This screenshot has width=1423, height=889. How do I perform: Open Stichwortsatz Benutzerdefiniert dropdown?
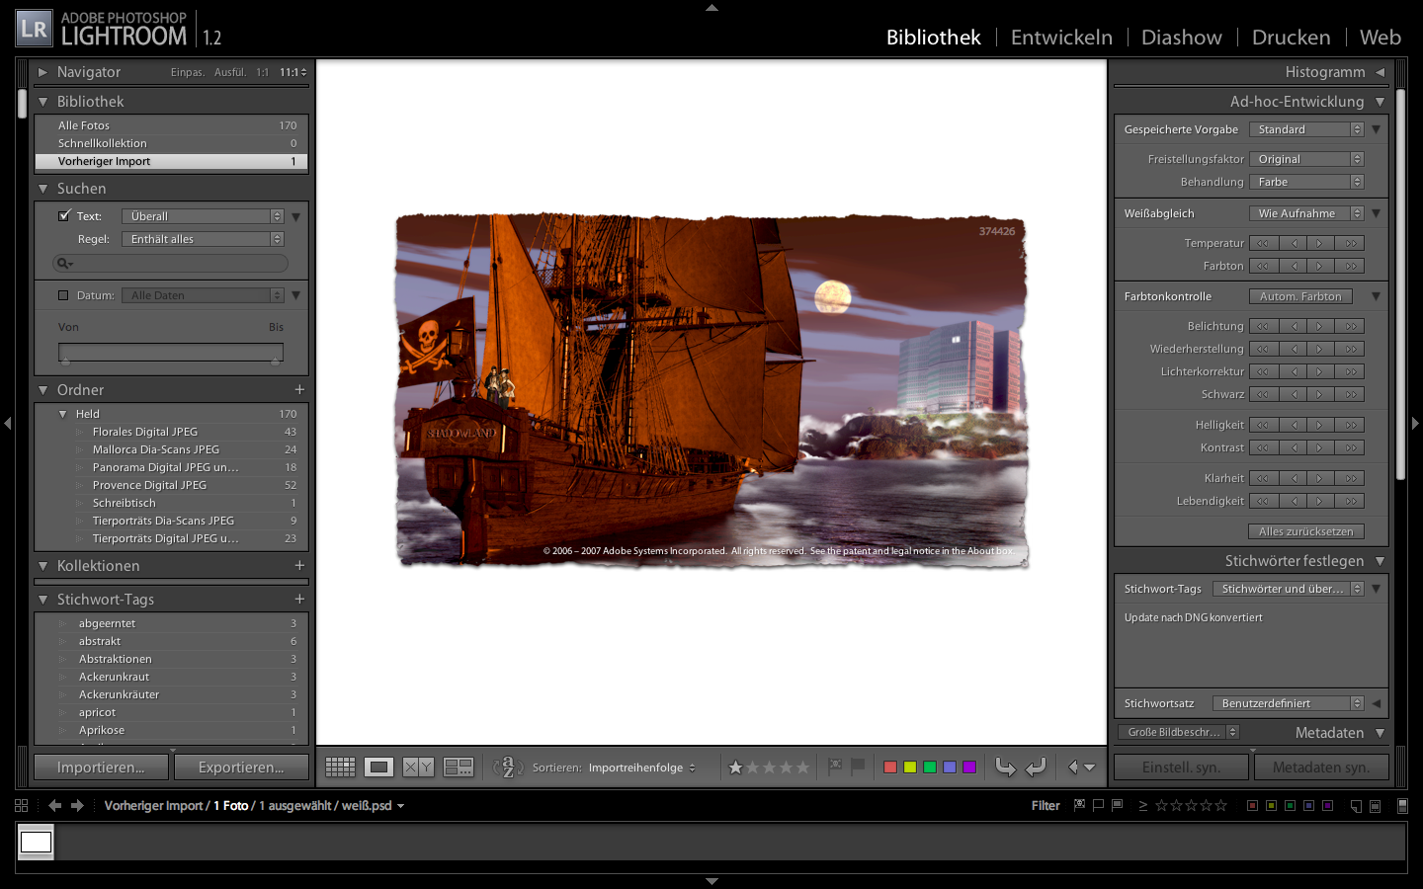coord(1288,703)
